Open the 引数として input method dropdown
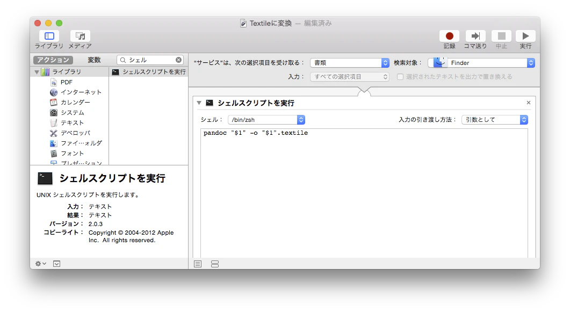Image resolution: width=570 pixels, height=312 pixels. click(495, 120)
